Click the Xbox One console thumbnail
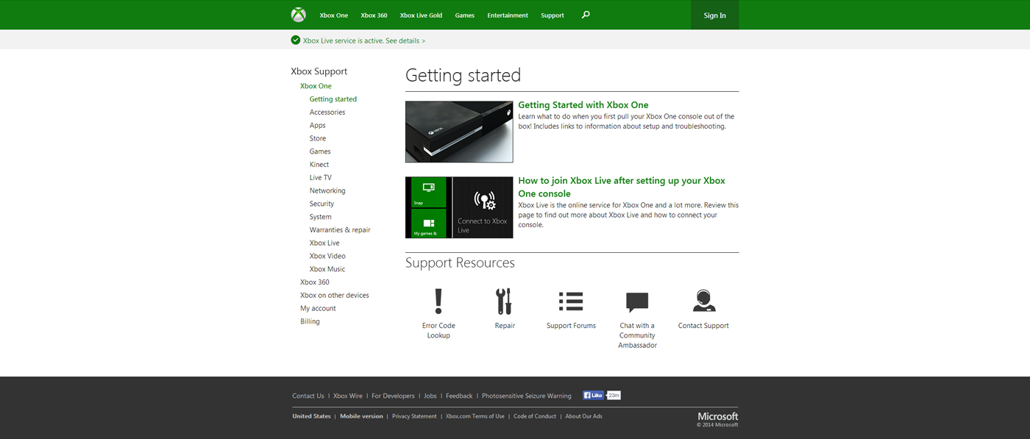 [x=459, y=132]
